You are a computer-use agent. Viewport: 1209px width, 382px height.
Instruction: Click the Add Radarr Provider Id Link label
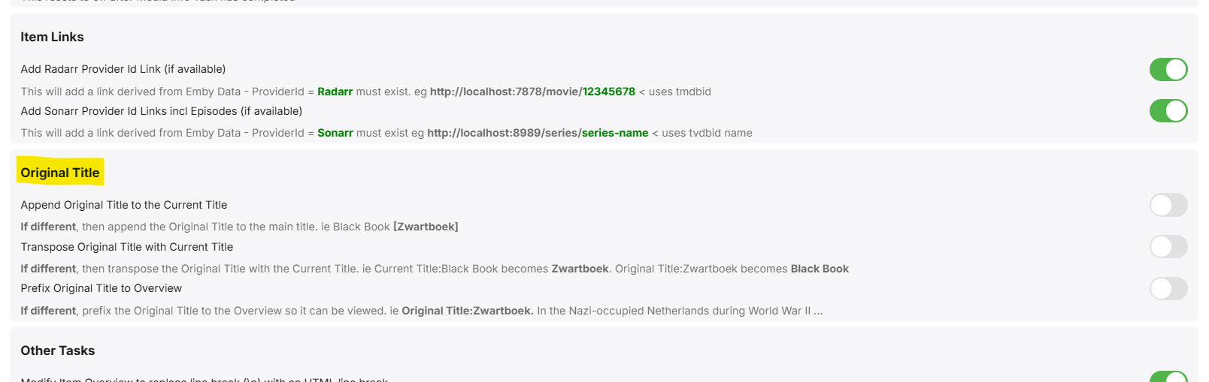coord(123,69)
